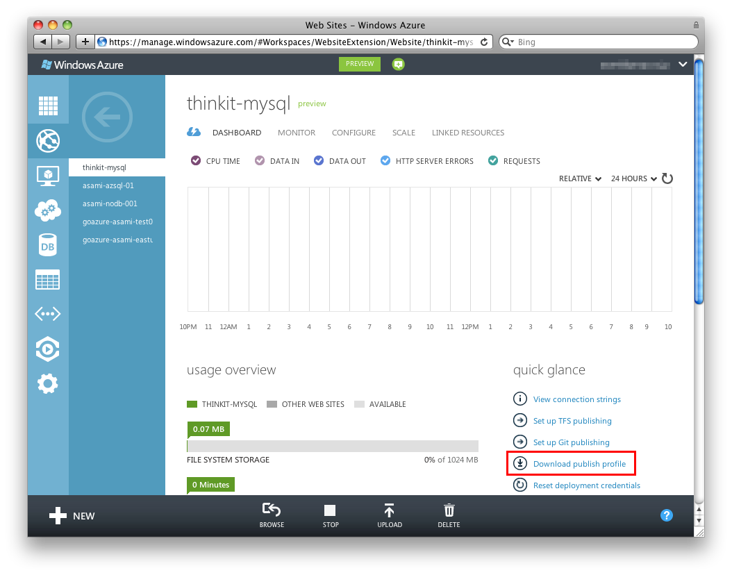Stop the web site with STOP button
Viewport: 732px width, 575px height.
(331, 515)
